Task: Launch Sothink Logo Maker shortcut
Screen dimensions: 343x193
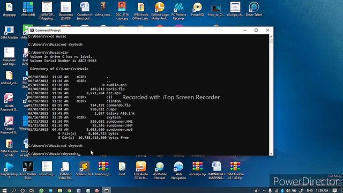Action: (x=160, y=11)
